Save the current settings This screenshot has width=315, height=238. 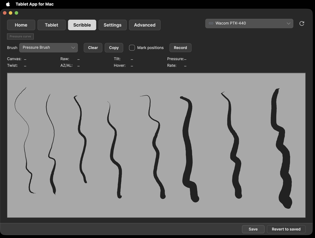(253, 229)
